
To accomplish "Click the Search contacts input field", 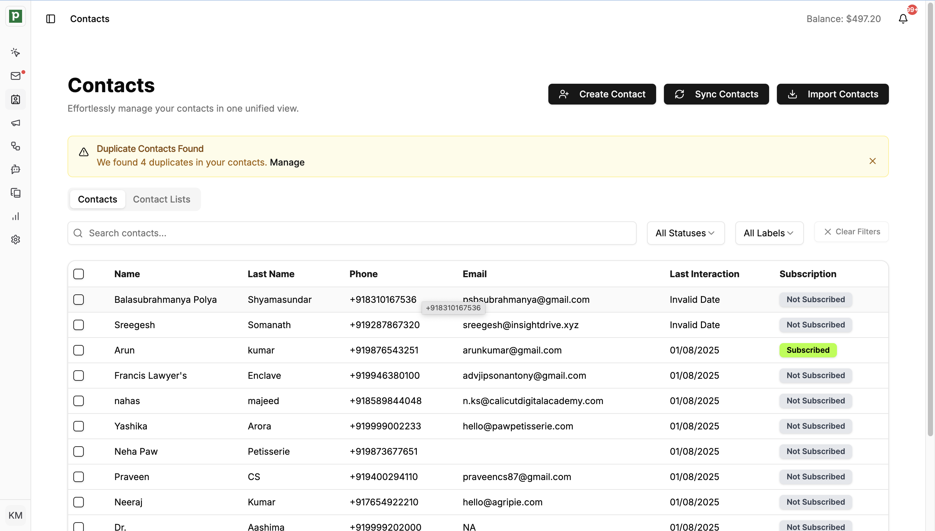I will pos(352,233).
